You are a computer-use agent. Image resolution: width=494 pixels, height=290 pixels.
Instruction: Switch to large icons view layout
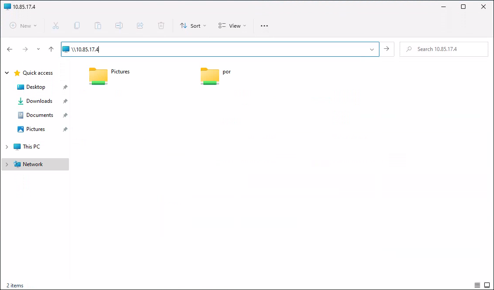click(487, 286)
